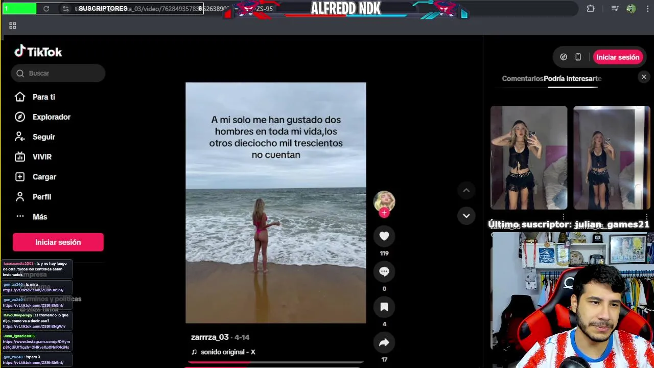Save video with bookmark icon
The image size is (654, 368).
[384, 307]
